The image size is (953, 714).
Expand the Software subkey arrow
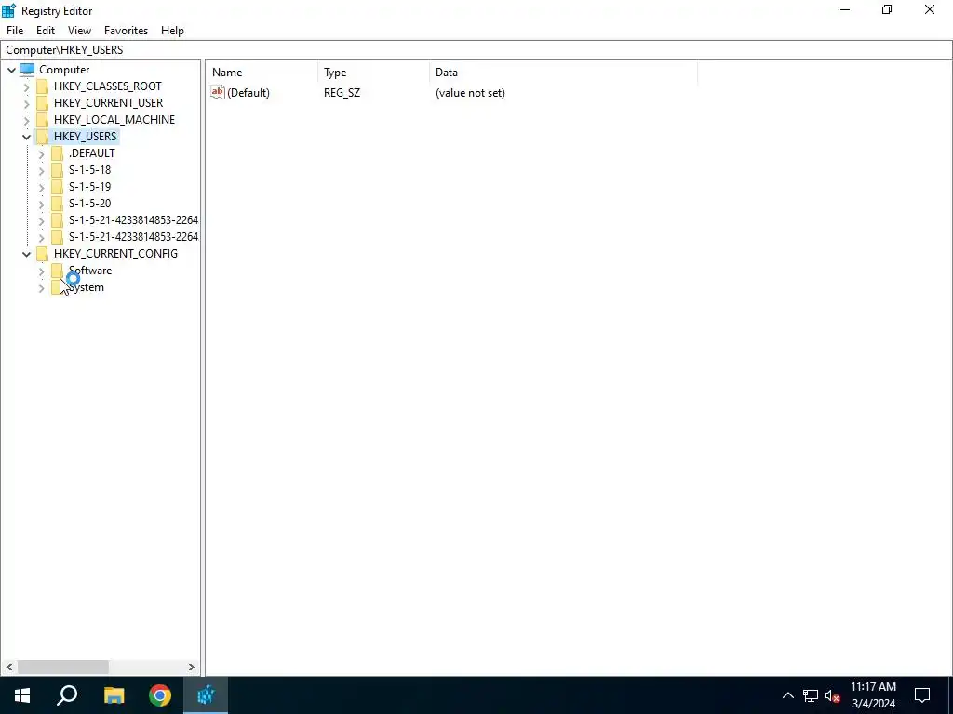(x=41, y=271)
